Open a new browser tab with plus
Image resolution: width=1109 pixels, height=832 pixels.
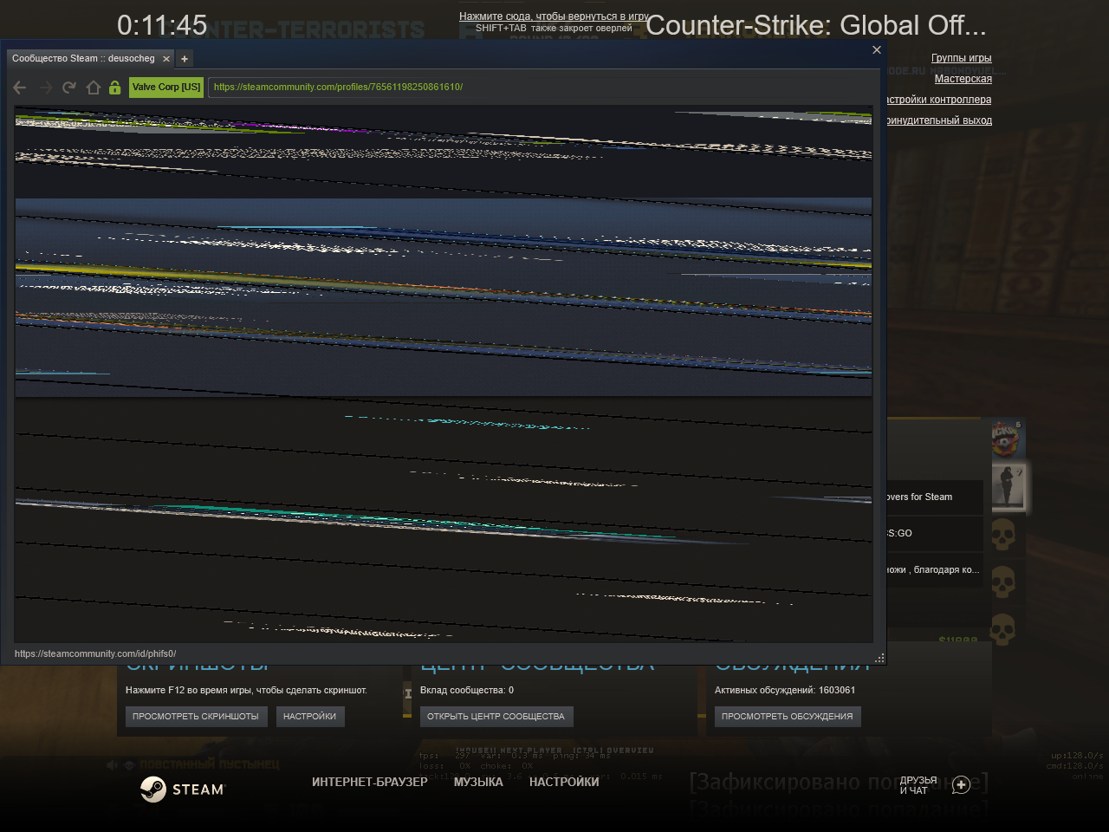coord(185,59)
